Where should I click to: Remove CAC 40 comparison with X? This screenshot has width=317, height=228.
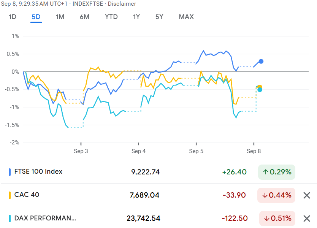pos(307,195)
